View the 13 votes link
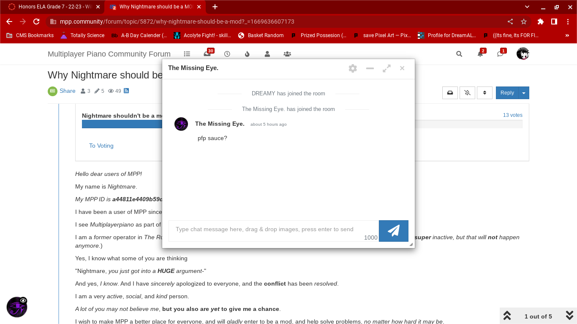Image resolution: width=577 pixels, height=324 pixels. tap(513, 115)
